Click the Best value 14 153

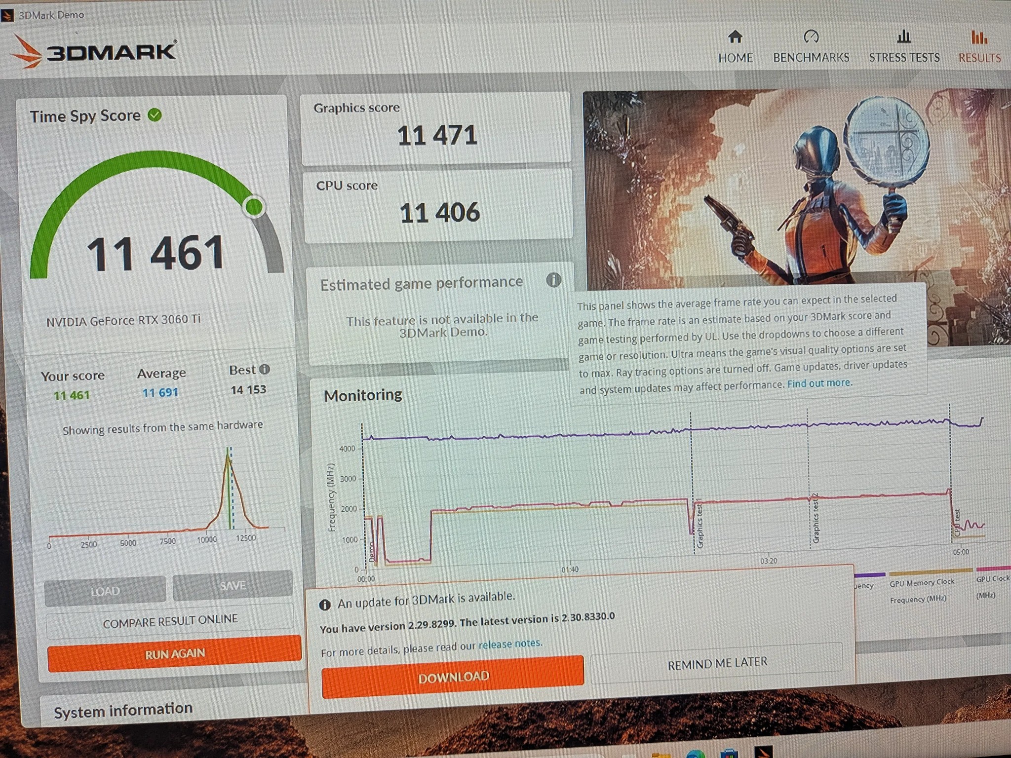click(x=248, y=390)
